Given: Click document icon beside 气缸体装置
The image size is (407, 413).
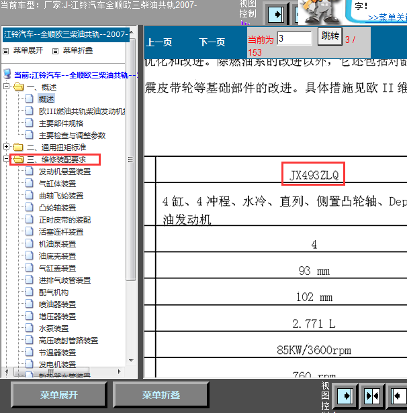Looking at the screenshot, I should (x=30, y=183).
